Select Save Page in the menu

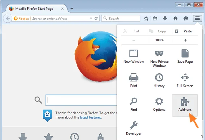click(x=185, y=57)
